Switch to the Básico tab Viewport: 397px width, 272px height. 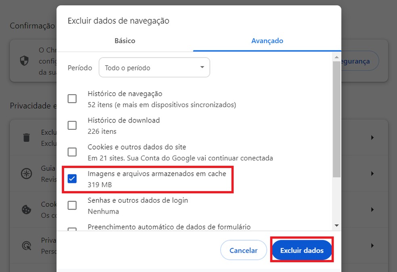pyautogui.click(x=125, y=41)
